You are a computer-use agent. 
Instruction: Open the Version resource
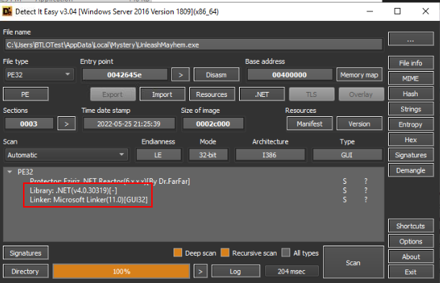pyautogui.click(x=359, y=124)
